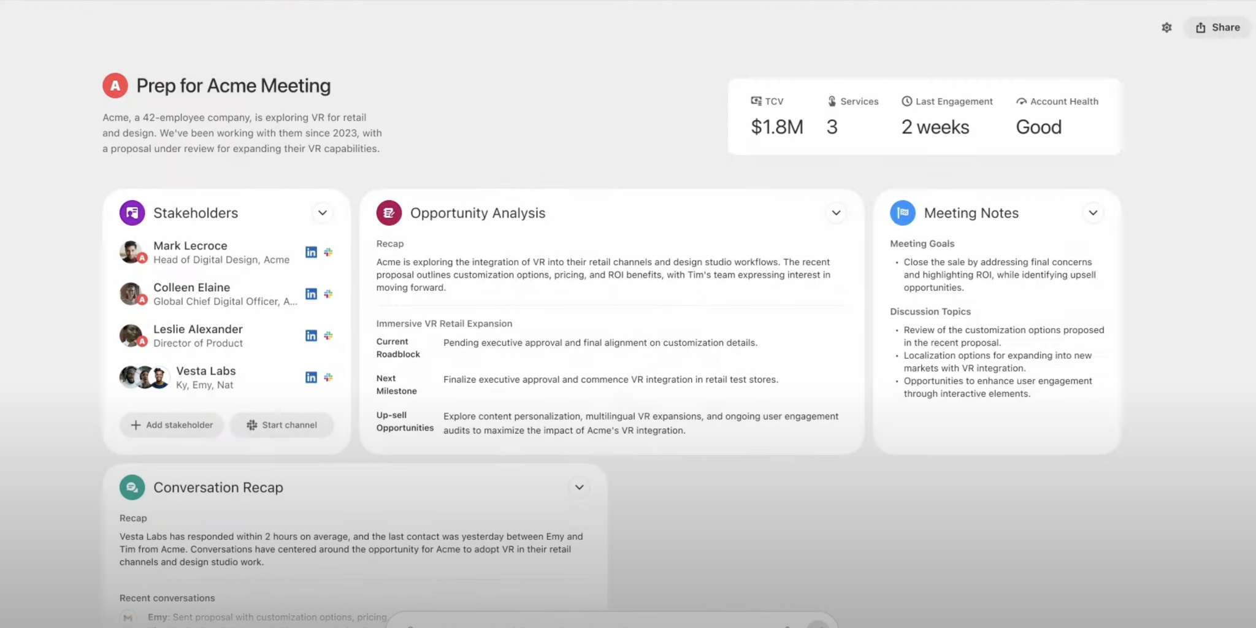Click the 'Up-sell Opportunities' label
Image resolution: width=1256 pixels, height=628 pixels.
click(x=405, y=421)
